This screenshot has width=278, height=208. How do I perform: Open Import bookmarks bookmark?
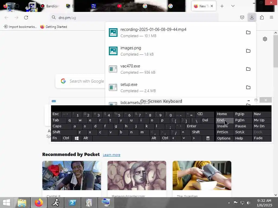pos(20,27)
